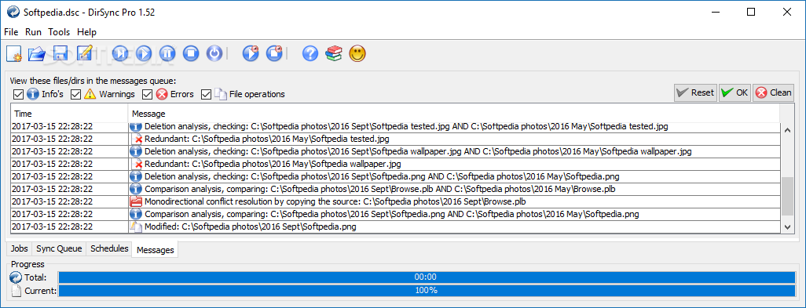The image size is (806, 308).
Task: Click the red X icon on Redundant tested.jpg row
Action: coord(137,139)
